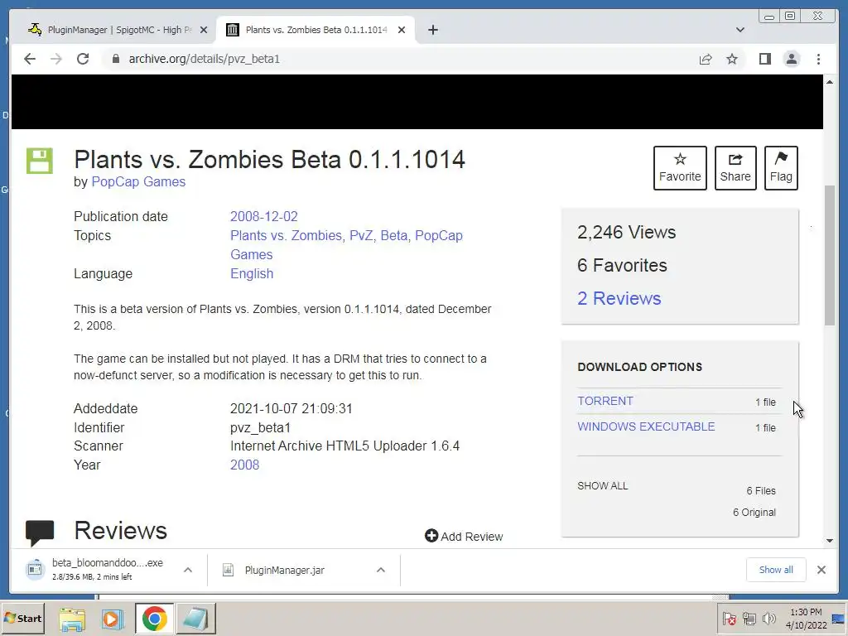Click the Chrome taskbar icon

[154, 619]
